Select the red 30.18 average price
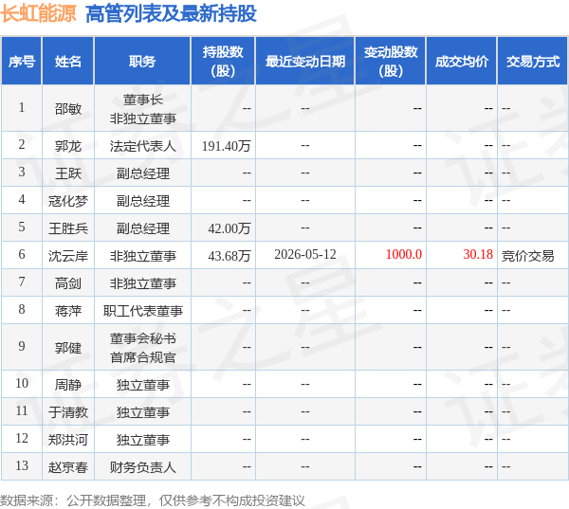Viewport: 569px width, 509px height. click(478, 254)
